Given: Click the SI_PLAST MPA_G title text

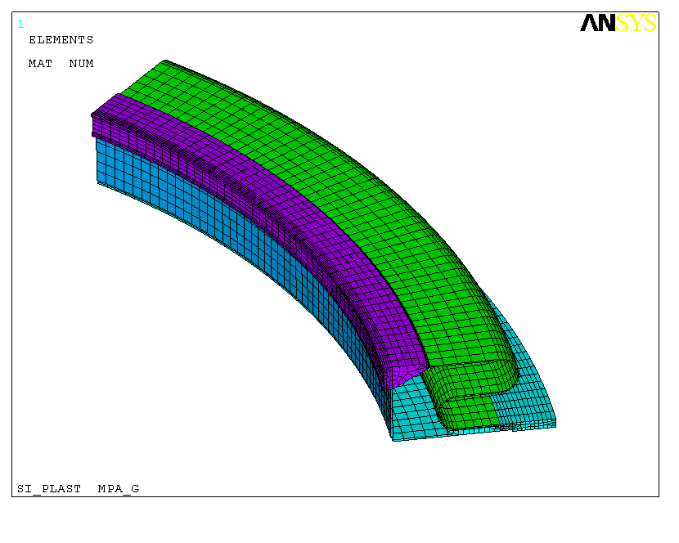Looking at the screenshot, I should pyautogui.click(x=79, y=489).
